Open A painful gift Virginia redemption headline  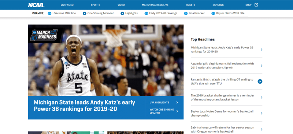pyautogui.click(x=222, y=66)
